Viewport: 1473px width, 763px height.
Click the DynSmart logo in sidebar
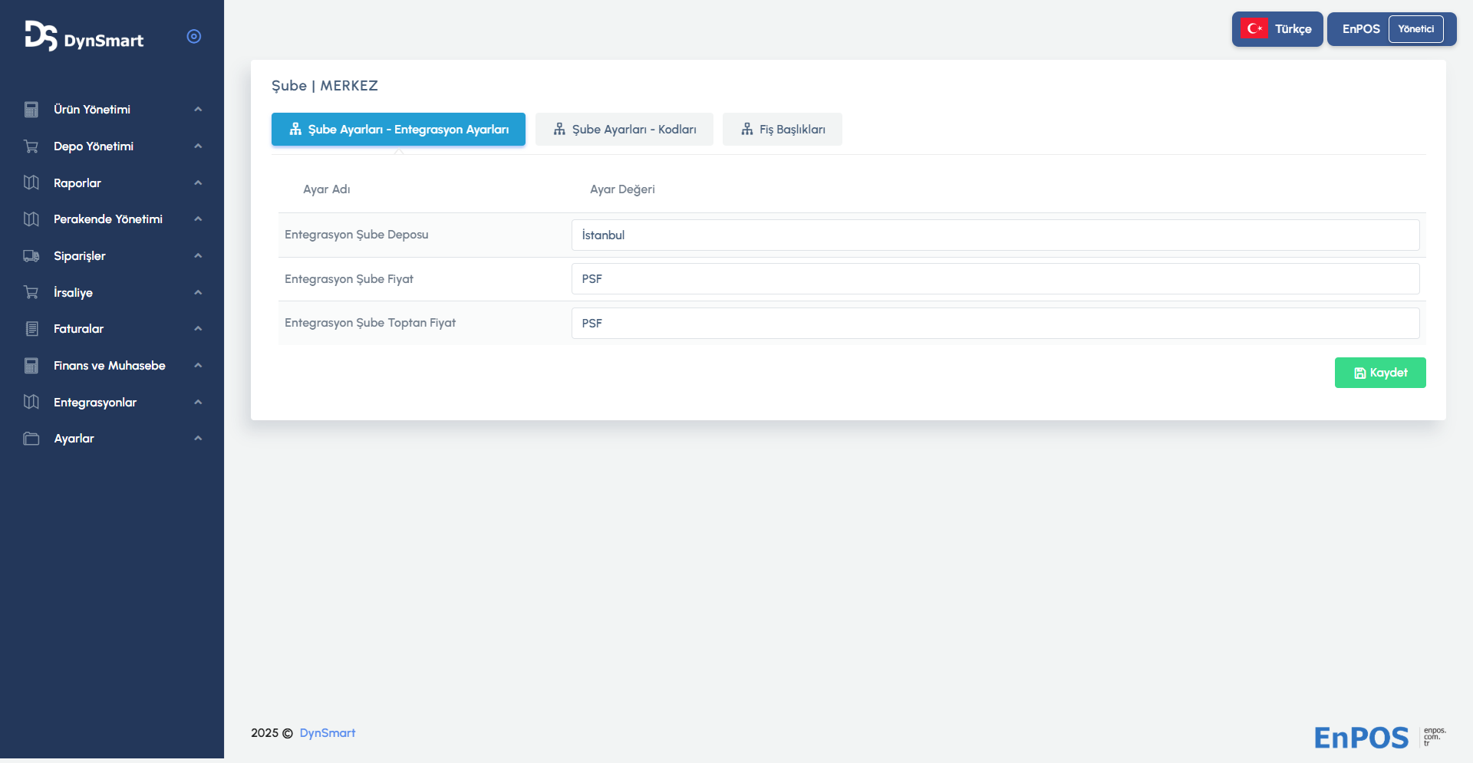[84, 37]
